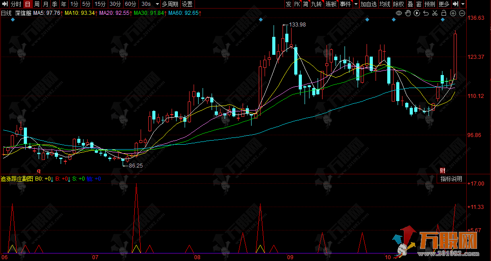491x261 pixels.
Task: Click the undo arrow icon
Action: (x=426, y=13)
